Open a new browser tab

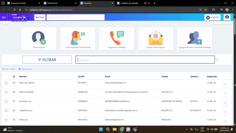pos(155,3)
